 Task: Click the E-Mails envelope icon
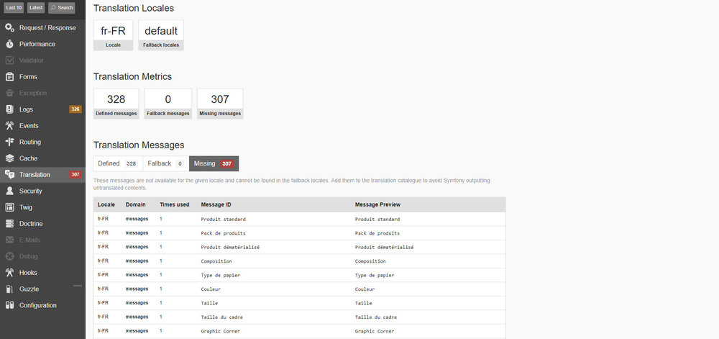[9, 240]
